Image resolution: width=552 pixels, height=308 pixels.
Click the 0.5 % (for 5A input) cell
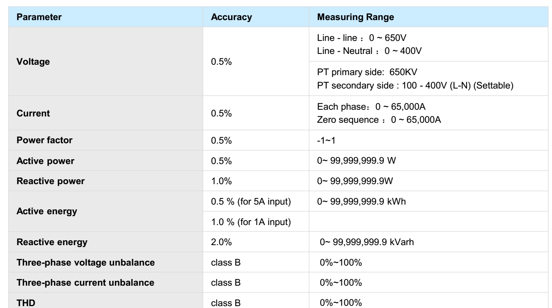[x=251, y=202]
